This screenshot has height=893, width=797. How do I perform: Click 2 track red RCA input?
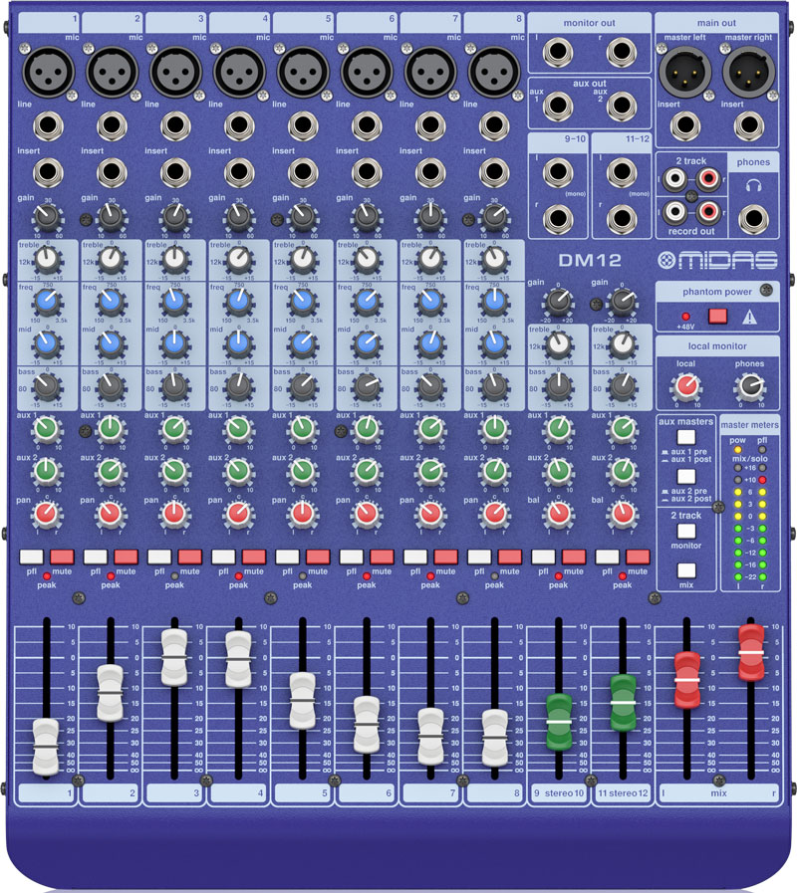point(707,179)
